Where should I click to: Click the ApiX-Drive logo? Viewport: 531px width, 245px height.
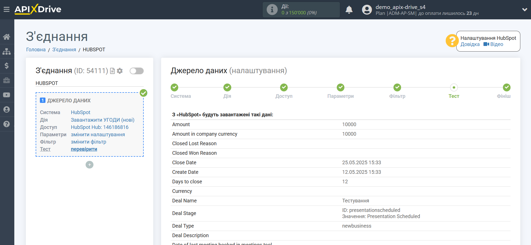tap(38, 9)
